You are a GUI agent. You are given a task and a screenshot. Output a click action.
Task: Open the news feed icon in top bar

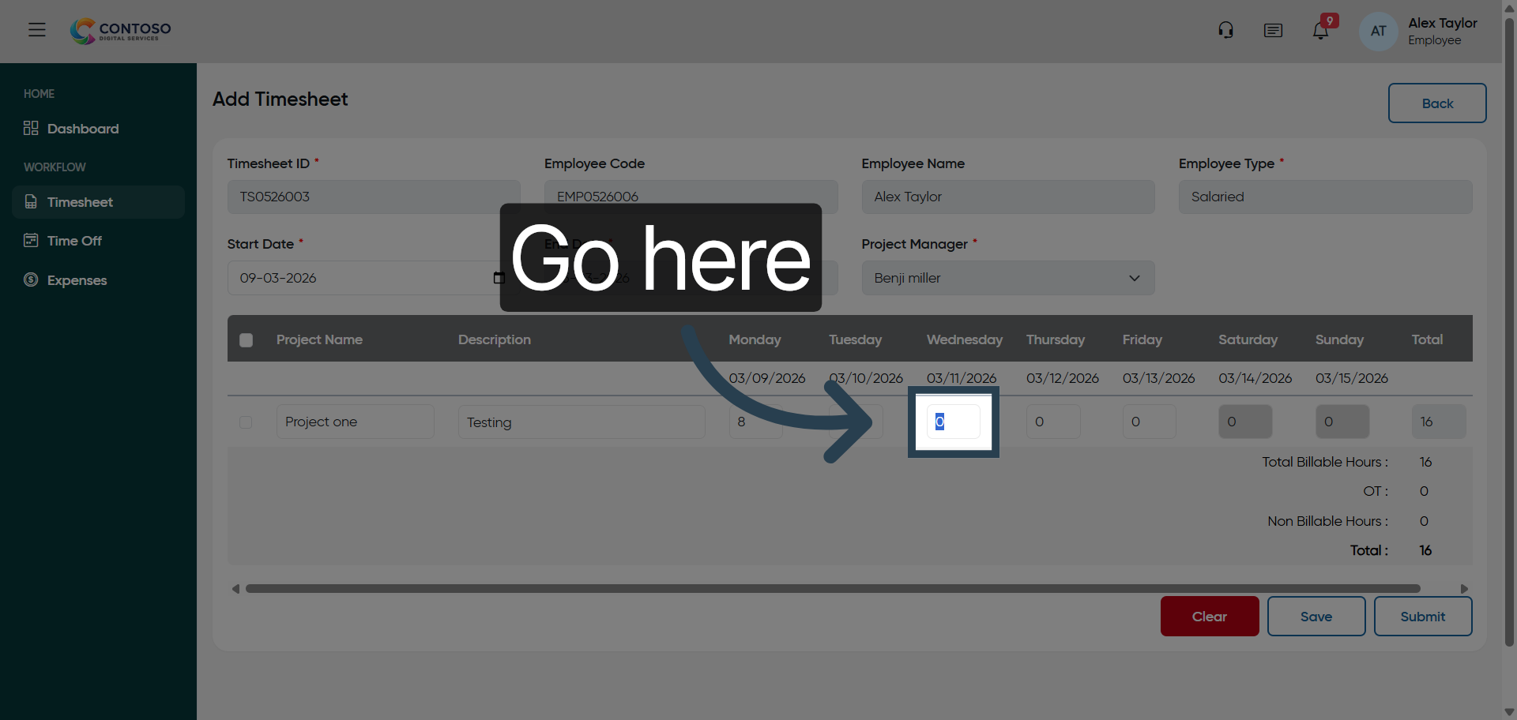[1273, 30]
